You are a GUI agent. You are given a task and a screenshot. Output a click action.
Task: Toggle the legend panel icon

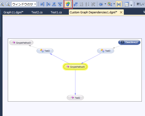(x=127, y=4)
